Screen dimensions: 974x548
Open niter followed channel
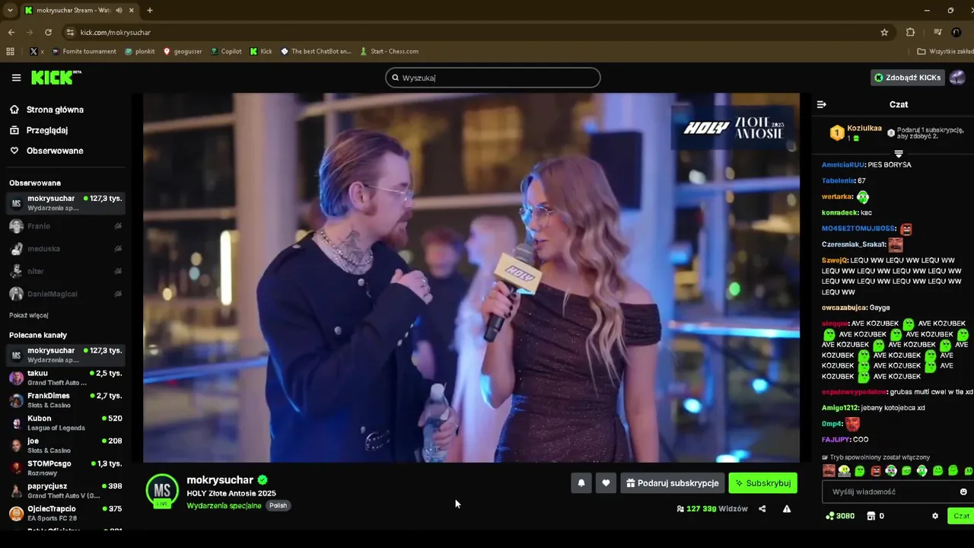click(65, 271)
